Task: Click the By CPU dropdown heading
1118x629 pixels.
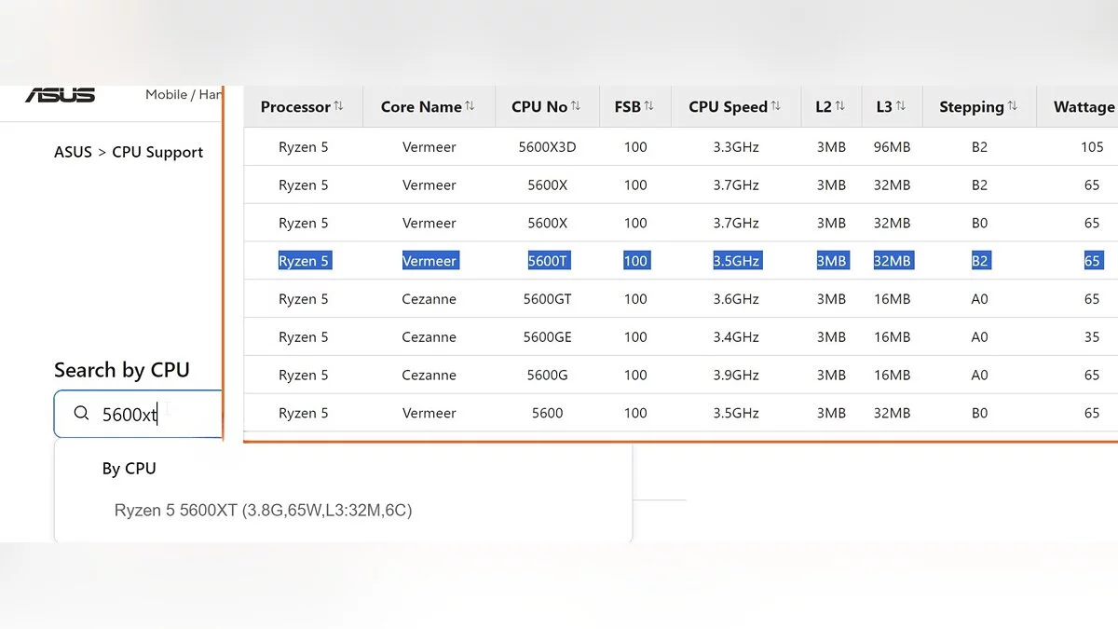Action: [130, 469]
